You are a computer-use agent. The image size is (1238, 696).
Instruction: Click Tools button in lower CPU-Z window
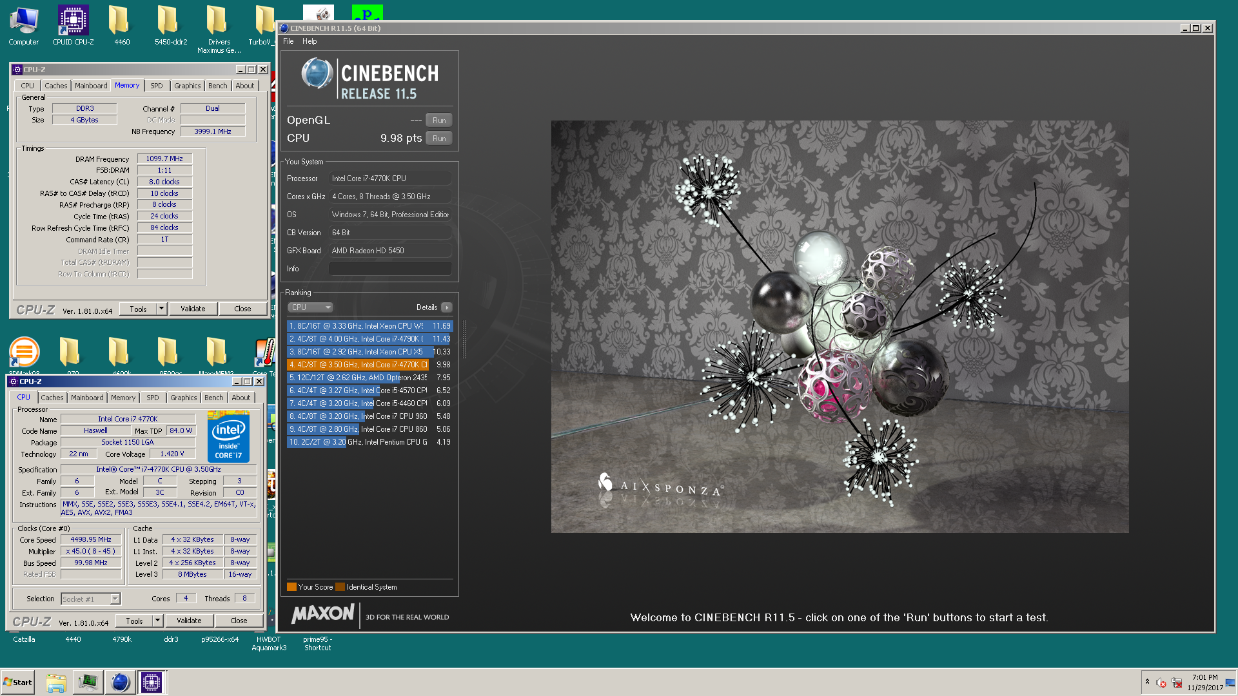134,621
